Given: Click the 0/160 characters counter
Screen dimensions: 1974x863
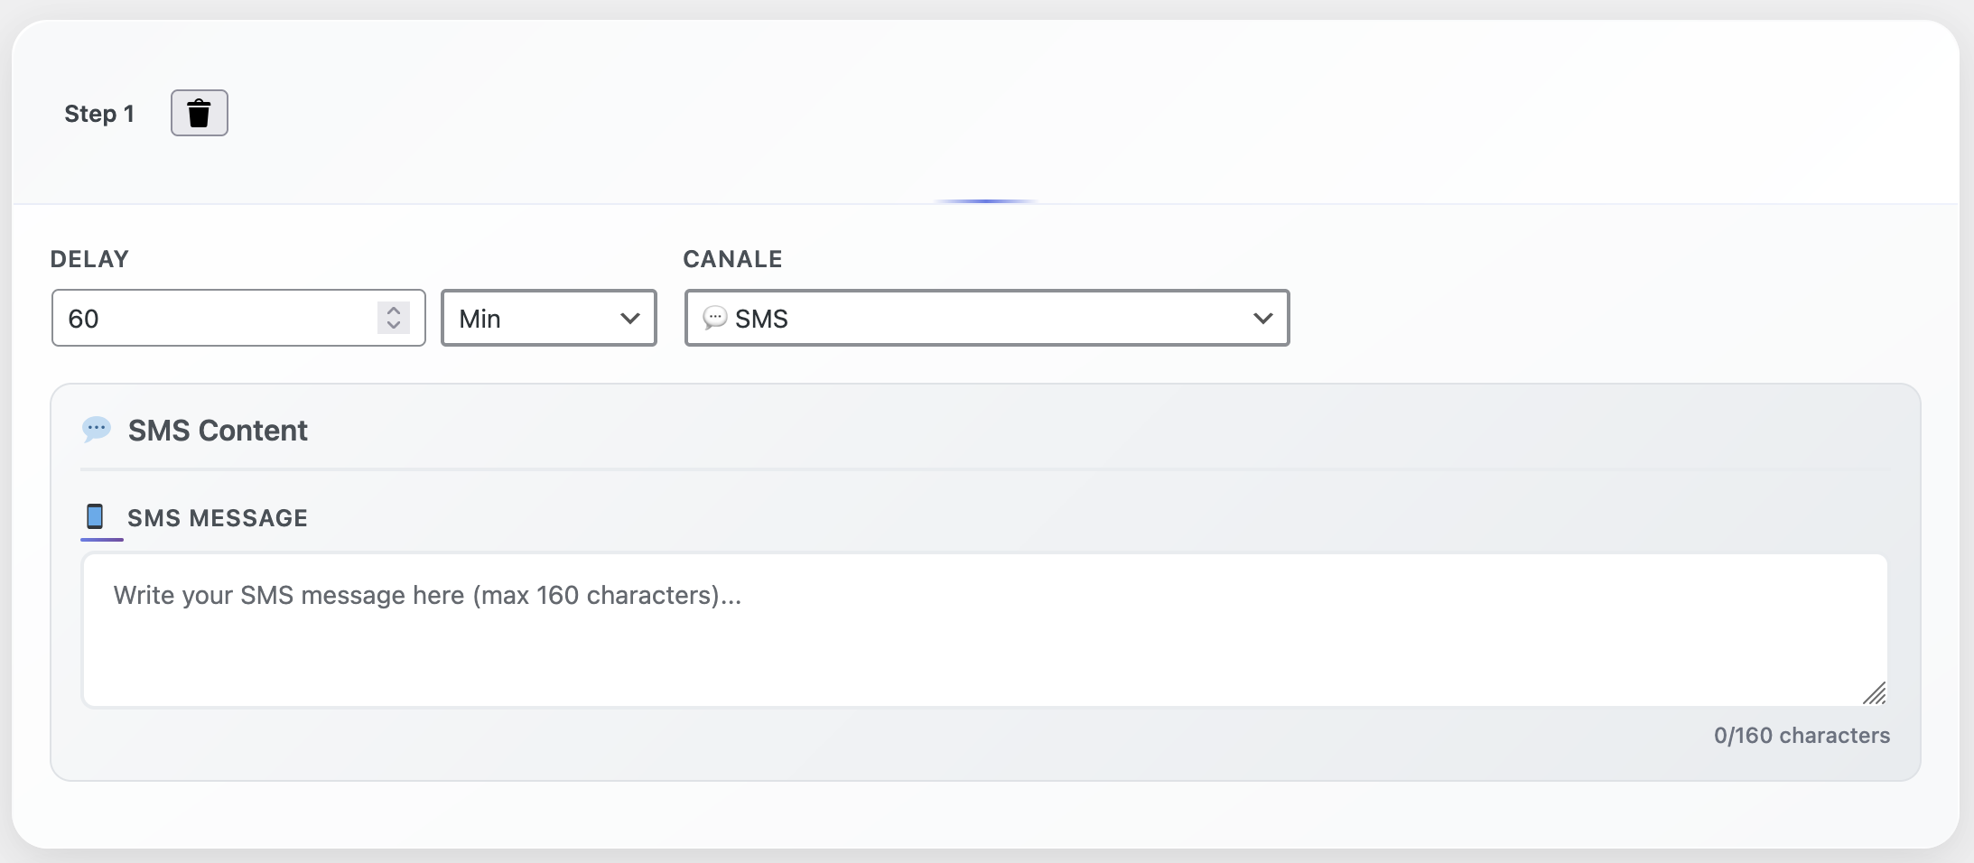Looking at the screenshot, I should click(1802, 736).
